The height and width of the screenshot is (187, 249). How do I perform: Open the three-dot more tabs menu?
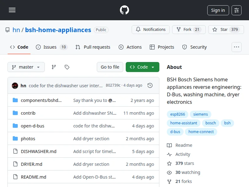point(237,47)
